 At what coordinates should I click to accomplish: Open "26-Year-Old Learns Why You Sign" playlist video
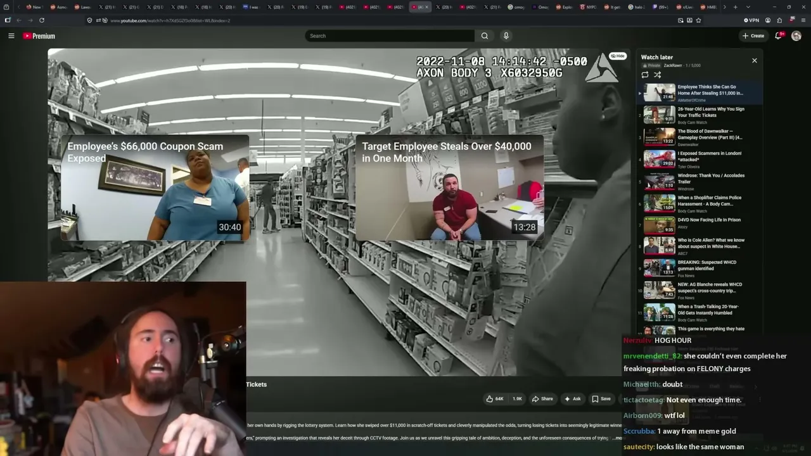tap(699, 115)
